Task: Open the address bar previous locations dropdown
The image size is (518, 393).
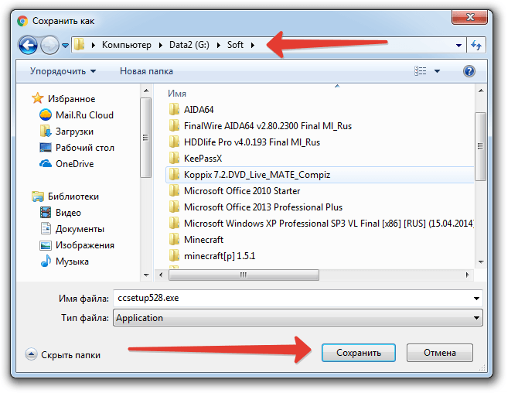Action: pos(458,46)
